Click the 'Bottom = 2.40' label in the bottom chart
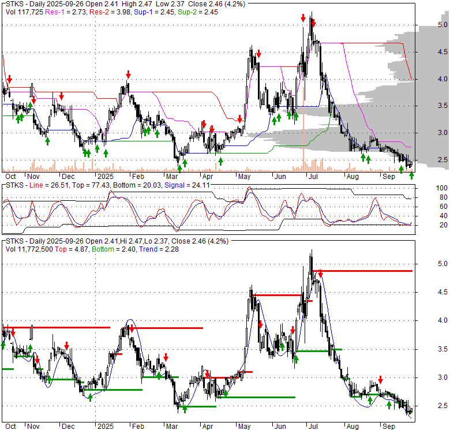 click(114, 249)
